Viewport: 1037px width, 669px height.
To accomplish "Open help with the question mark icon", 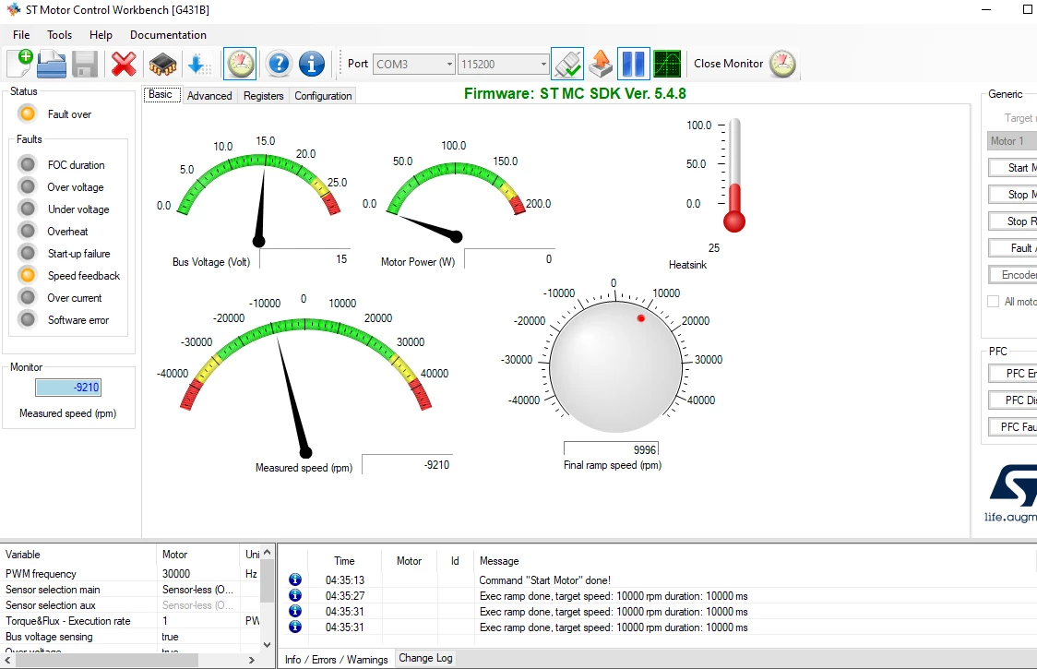I will point(280,65).
